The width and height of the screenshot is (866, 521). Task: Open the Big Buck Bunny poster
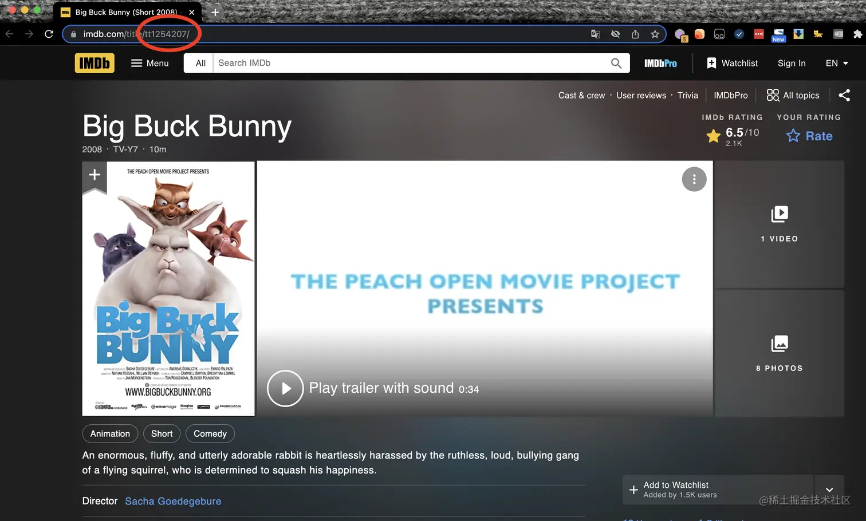[168, 289]
